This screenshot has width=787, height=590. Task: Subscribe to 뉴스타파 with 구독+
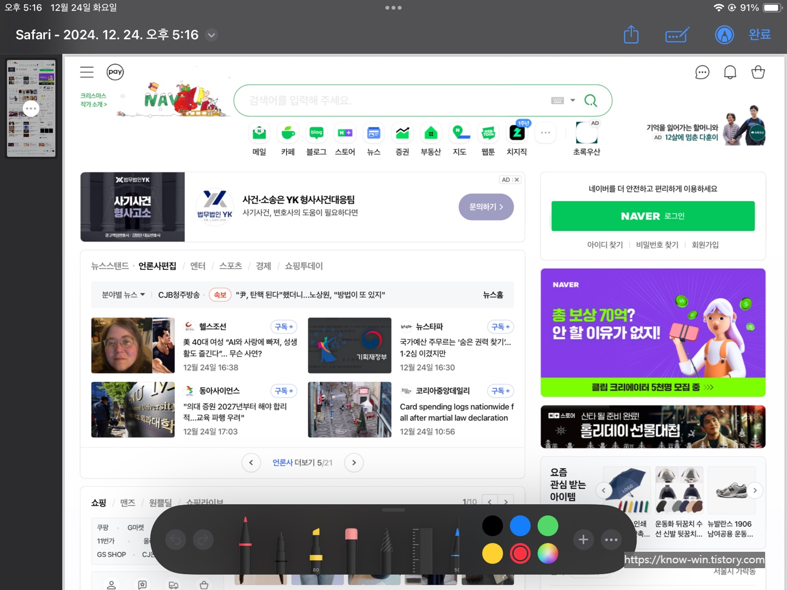pos(501,327)
